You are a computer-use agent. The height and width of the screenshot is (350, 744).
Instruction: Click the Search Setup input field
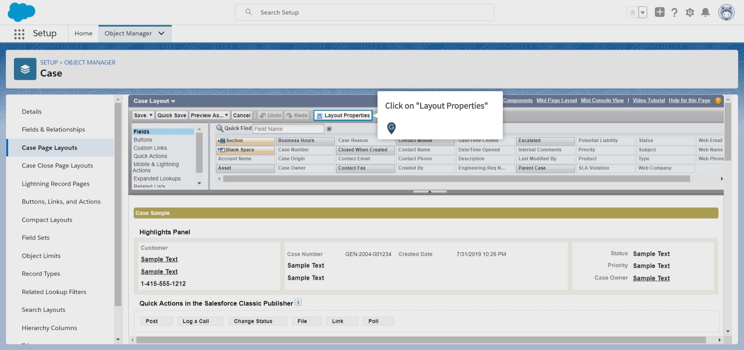click(365, 12)
